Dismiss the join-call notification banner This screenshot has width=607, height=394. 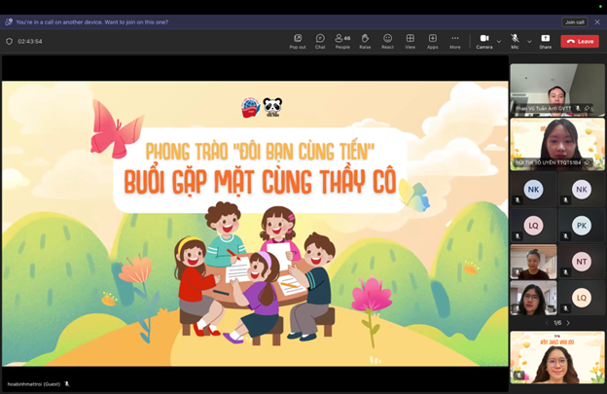coord(596,21)
